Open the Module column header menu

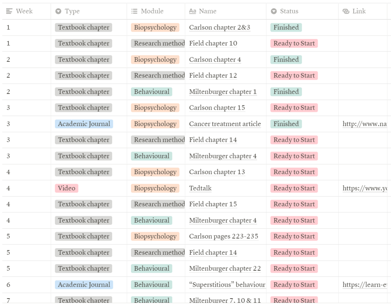pyautogui.click(x=152, y=11)
